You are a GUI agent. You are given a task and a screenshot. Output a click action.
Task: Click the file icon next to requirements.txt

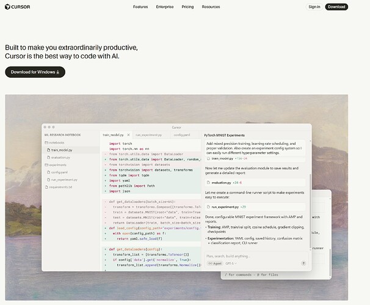pos(46,187)
